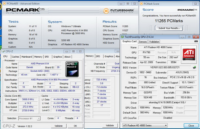Image resolution: width=200 pixels, height=129 pixels.
Task: Click the Default Clock 900 MHz field
Action: coord(145,112)
